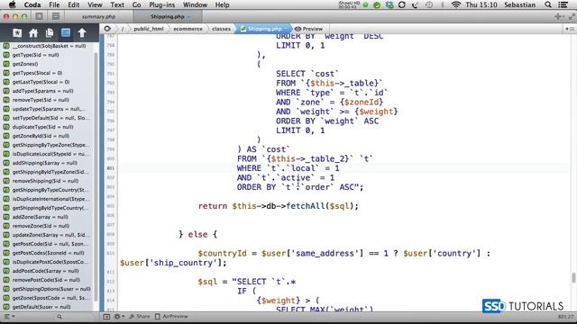Click classes in the path bar
The height and width of the screenshot is (324, 577).
coord(222,29)
